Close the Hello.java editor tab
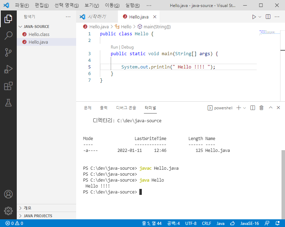285x227 pixels. tap(155, 17)
